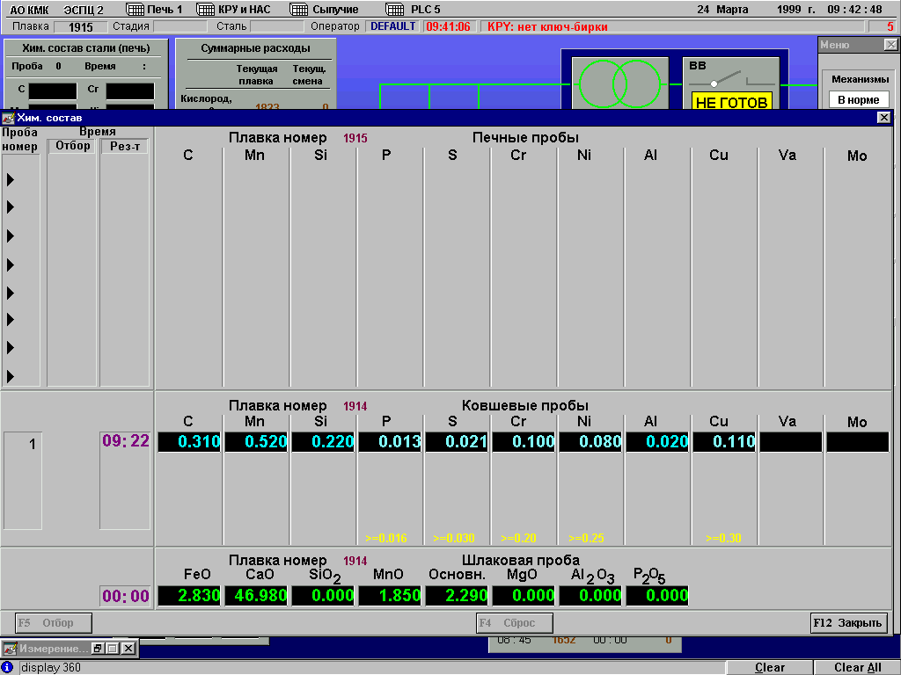Image resolution: width=901 pixels, height=675 pixels.
Task: Click the alarm time 09:41:06
Action: pos(448,26)
